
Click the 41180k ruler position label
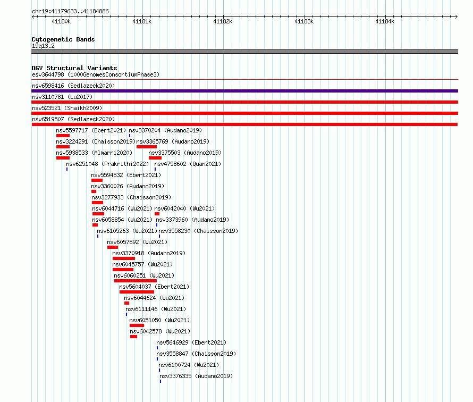[x=61, y=21]
